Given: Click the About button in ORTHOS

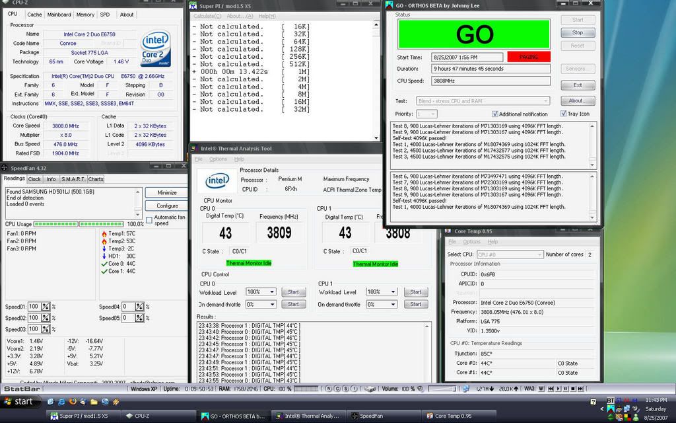Looking at the screenshot, I should coord(578,100).
